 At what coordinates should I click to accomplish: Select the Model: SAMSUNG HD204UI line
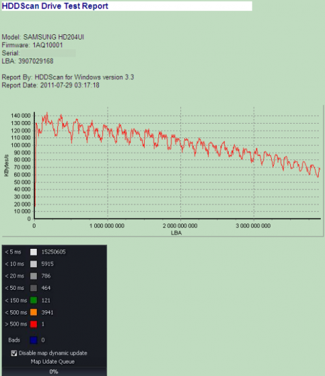tap(43, 37)
